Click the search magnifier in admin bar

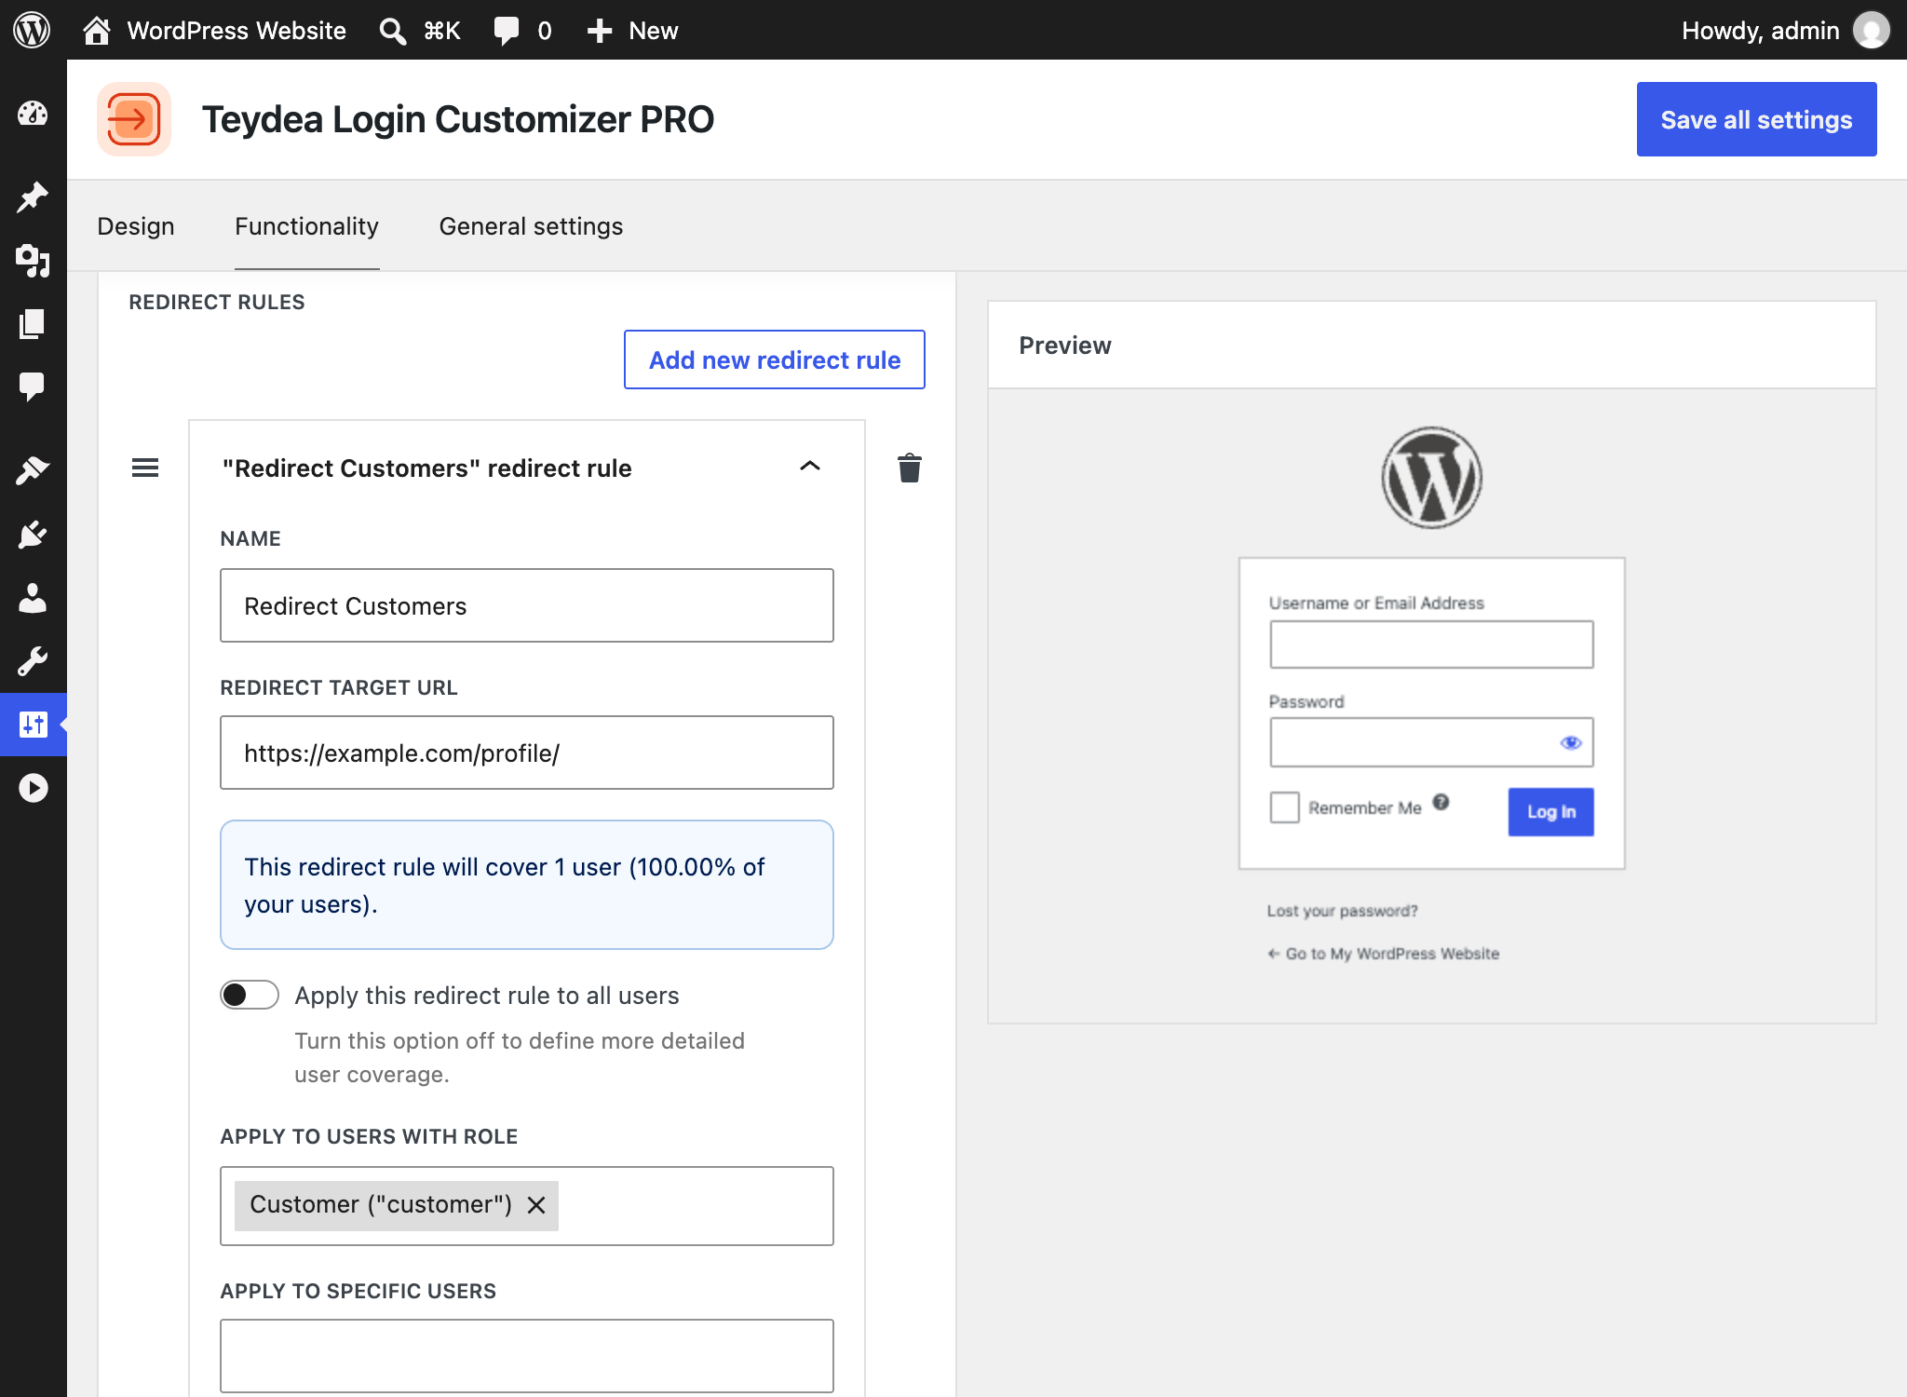[392, 31]
